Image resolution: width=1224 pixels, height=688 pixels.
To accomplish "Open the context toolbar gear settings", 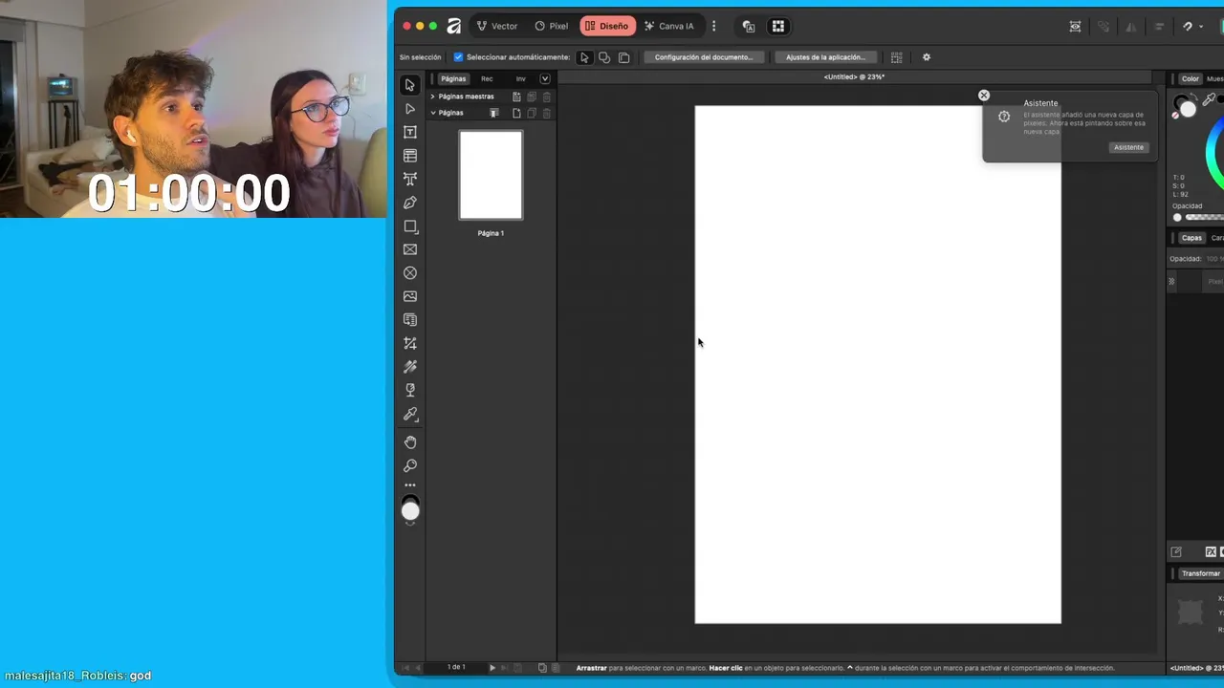I will tap(926, 57).
